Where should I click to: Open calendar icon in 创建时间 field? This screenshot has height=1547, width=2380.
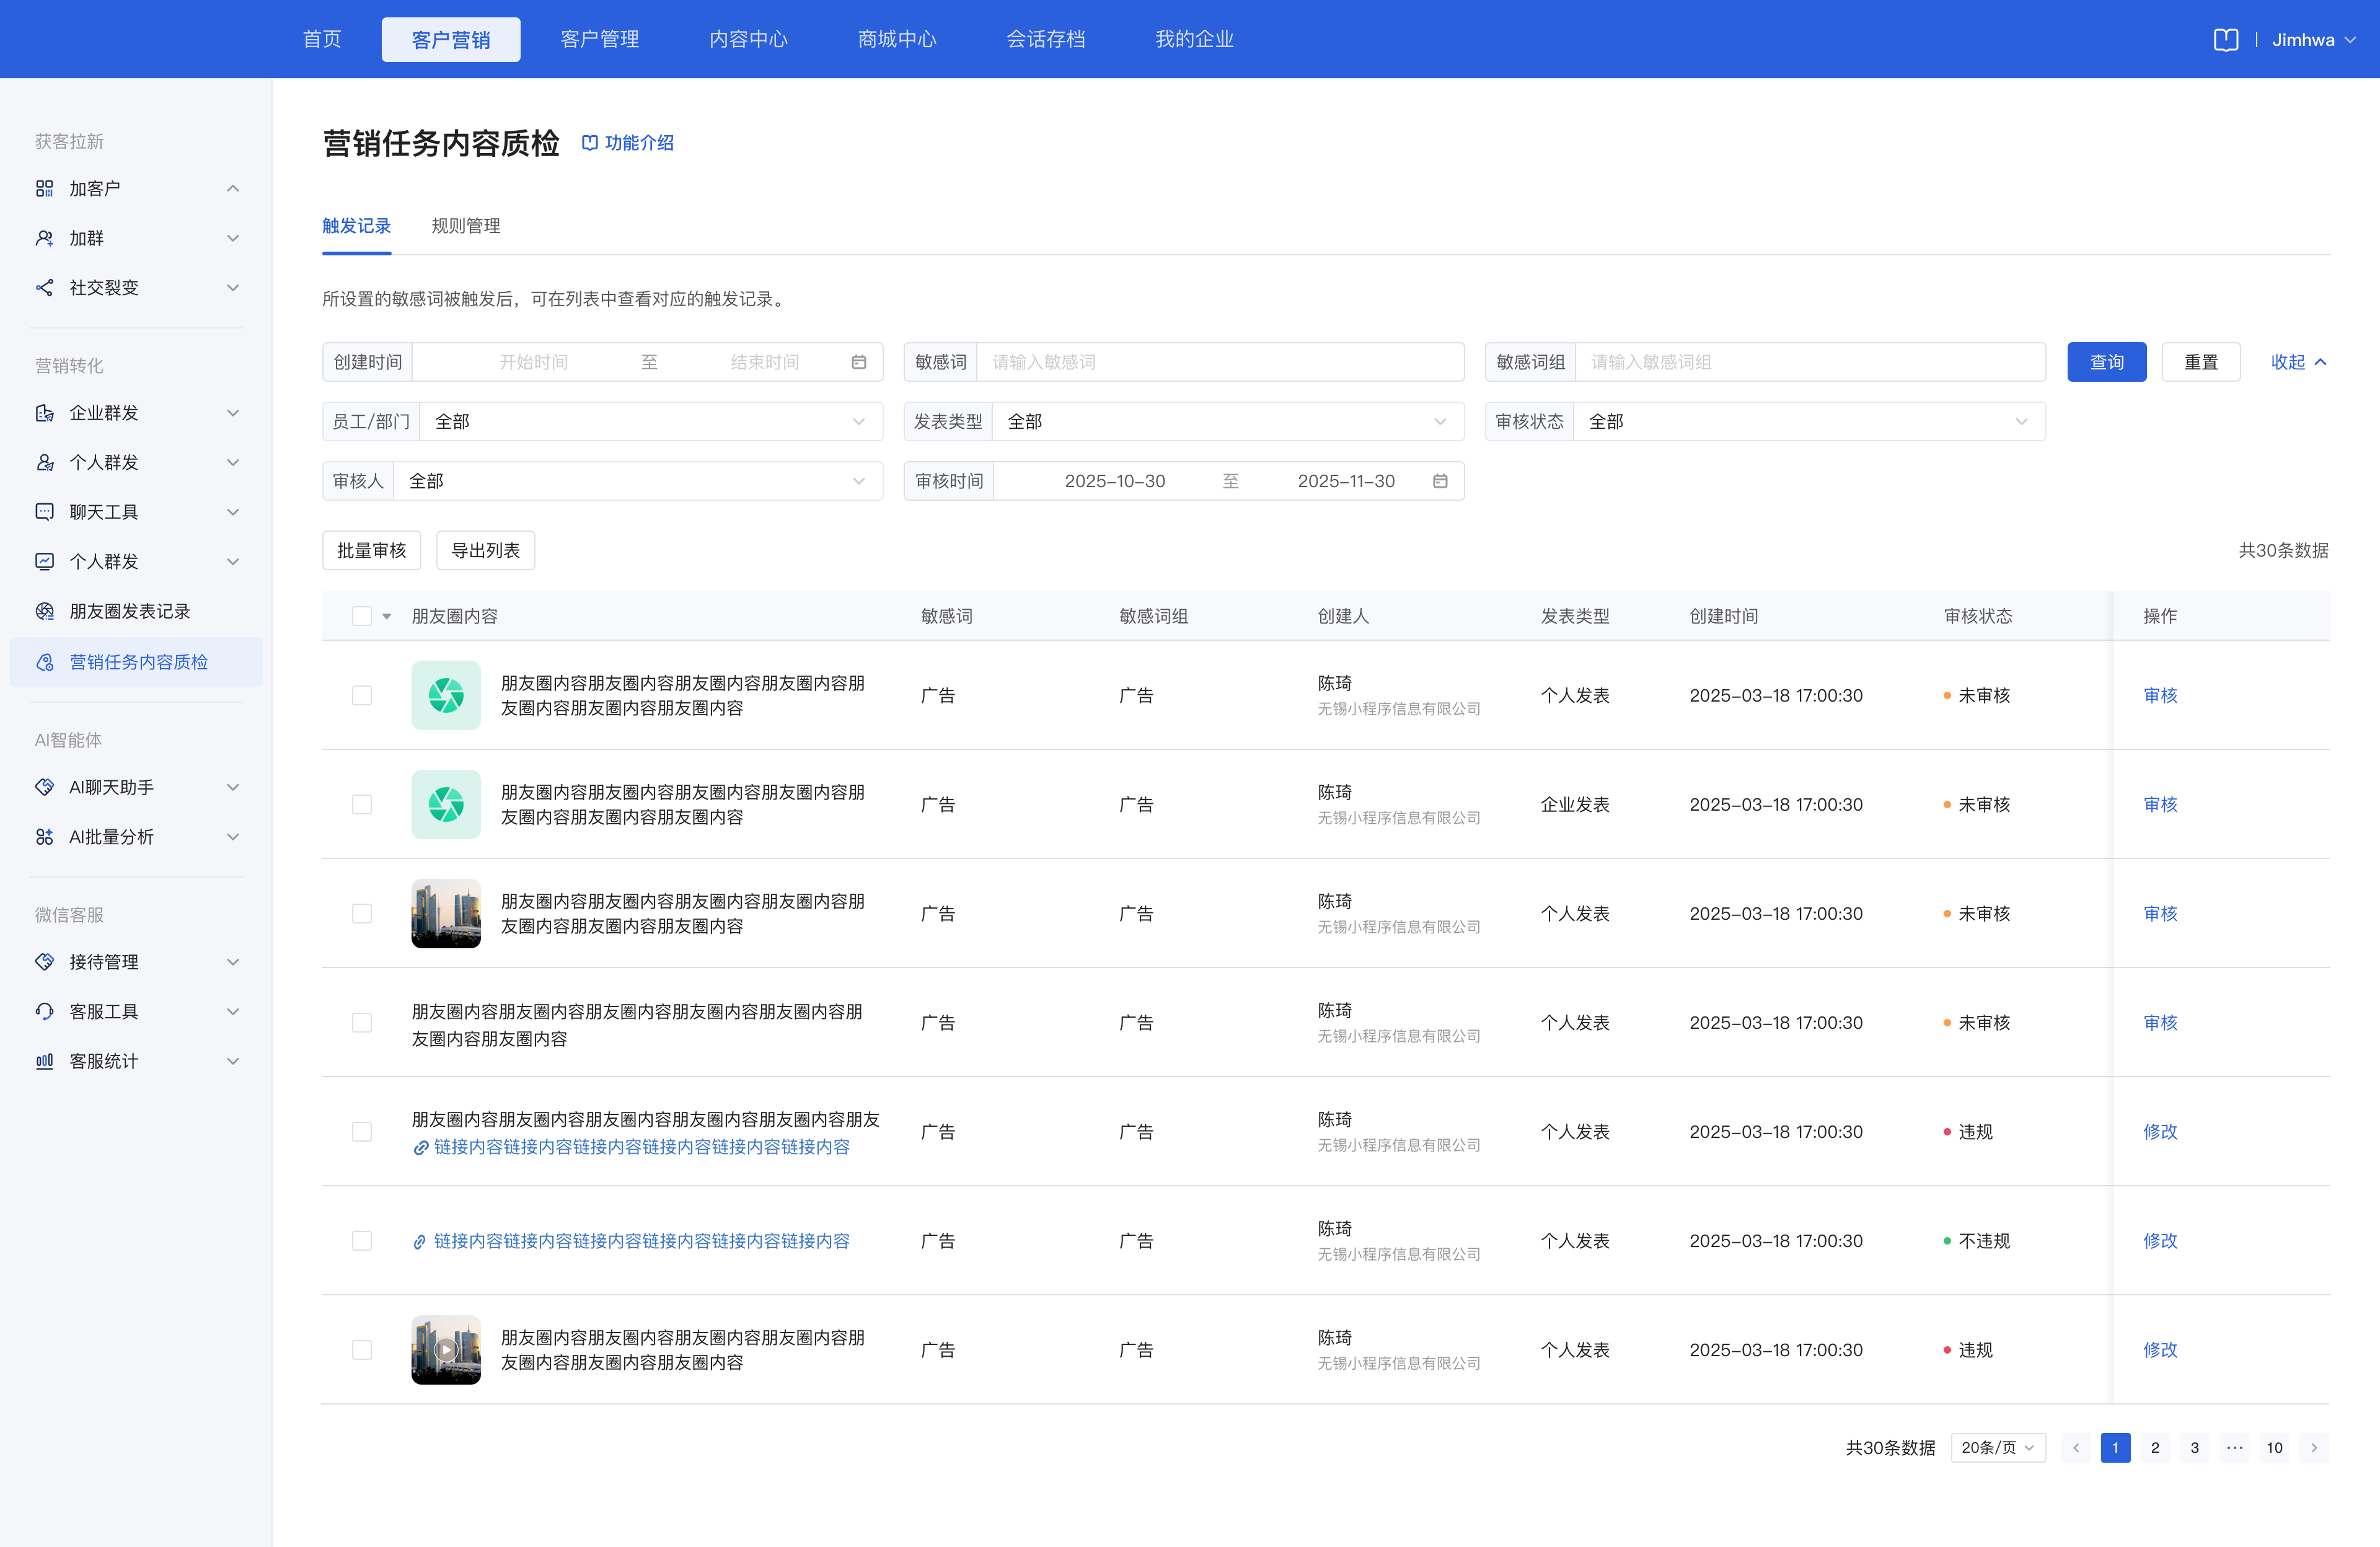pos(858,362)
